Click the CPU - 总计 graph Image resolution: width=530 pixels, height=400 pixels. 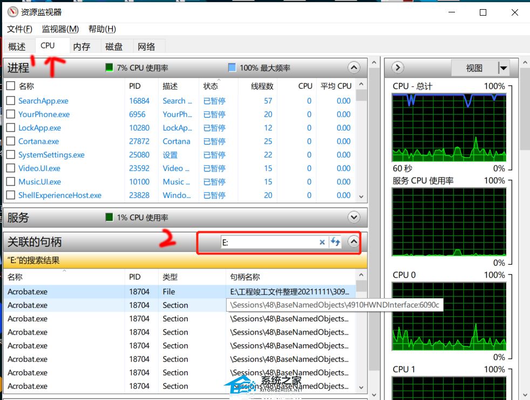pyautogui.click(x=449, y=128)
